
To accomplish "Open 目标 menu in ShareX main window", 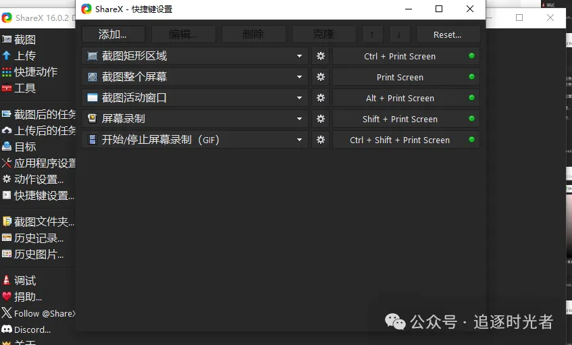I will tap(19, 147).
